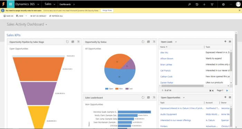Enlarge the Opportunity by Status chart
Image resolution: width=242 pixels, height=129 pixels.
tap(154, 42)
